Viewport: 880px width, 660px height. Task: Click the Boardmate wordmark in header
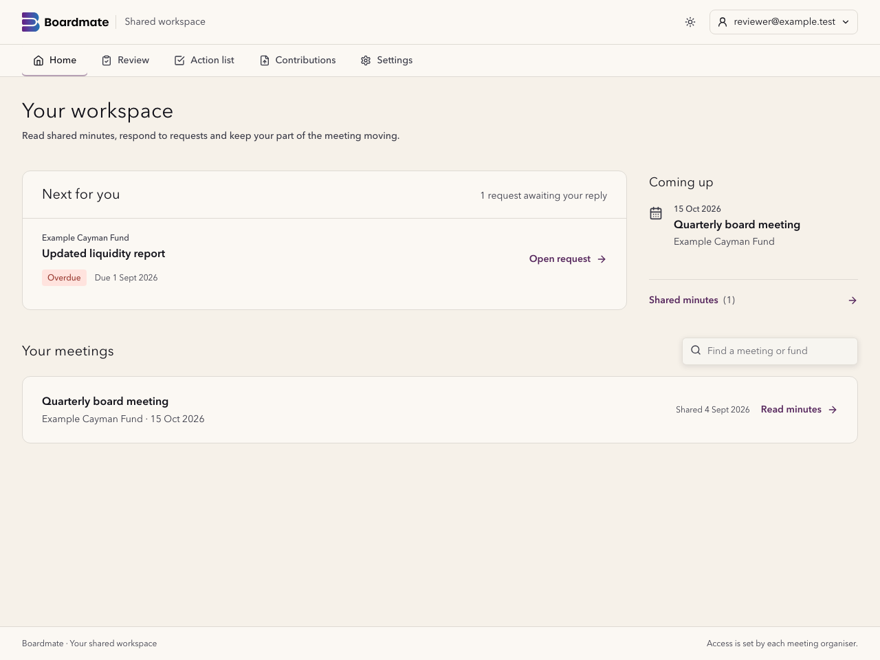click(x=76, y=22)
